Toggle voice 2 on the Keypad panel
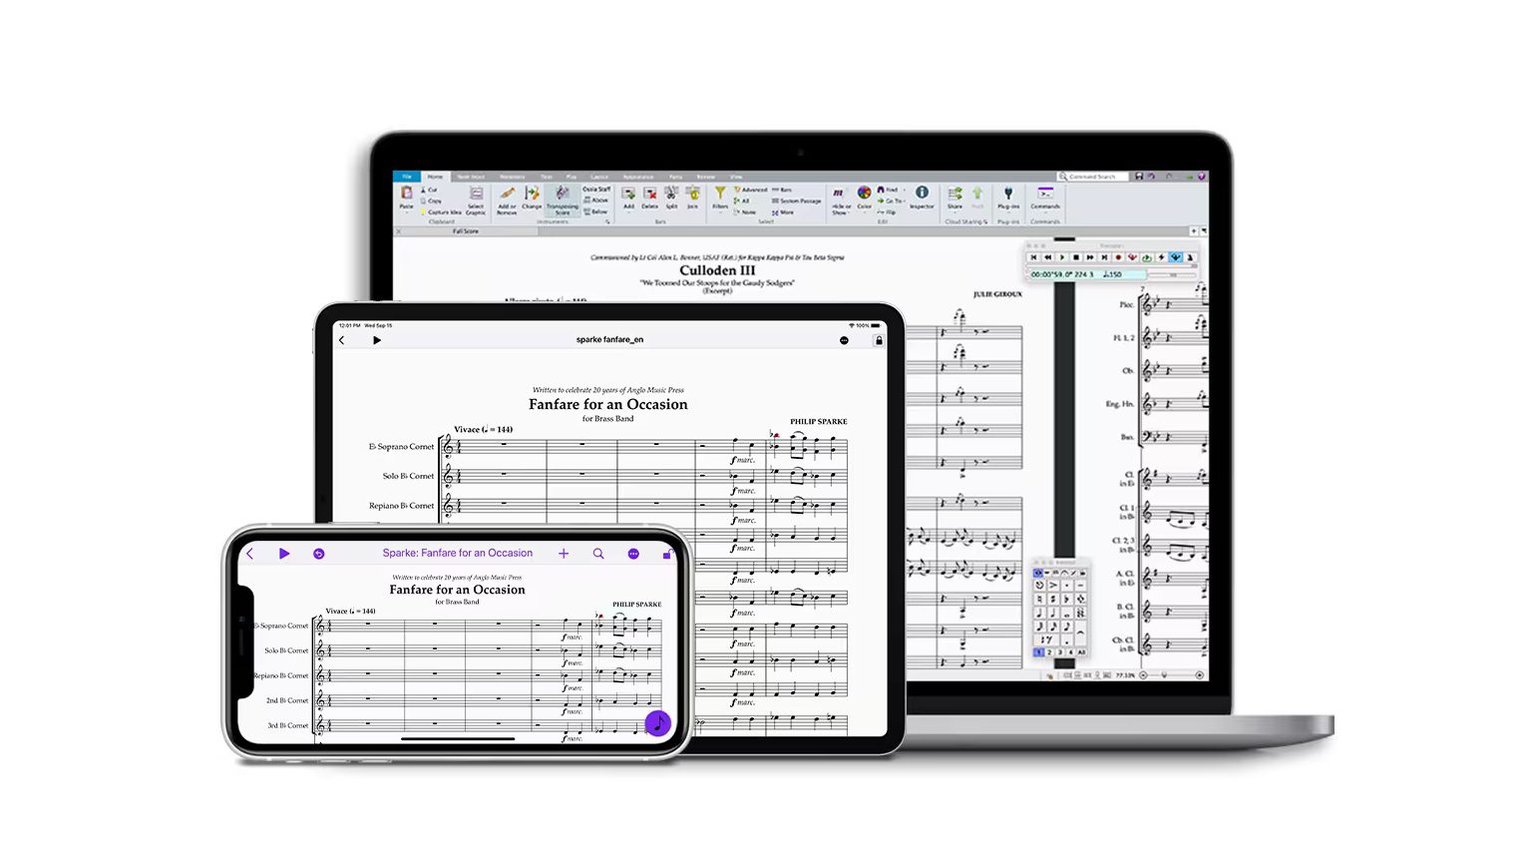The image size is (1536, 848). (x=1050, y=652)
